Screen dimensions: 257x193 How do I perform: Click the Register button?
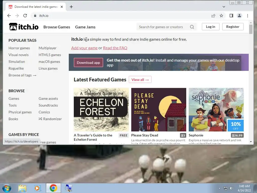tap(233, 27)
